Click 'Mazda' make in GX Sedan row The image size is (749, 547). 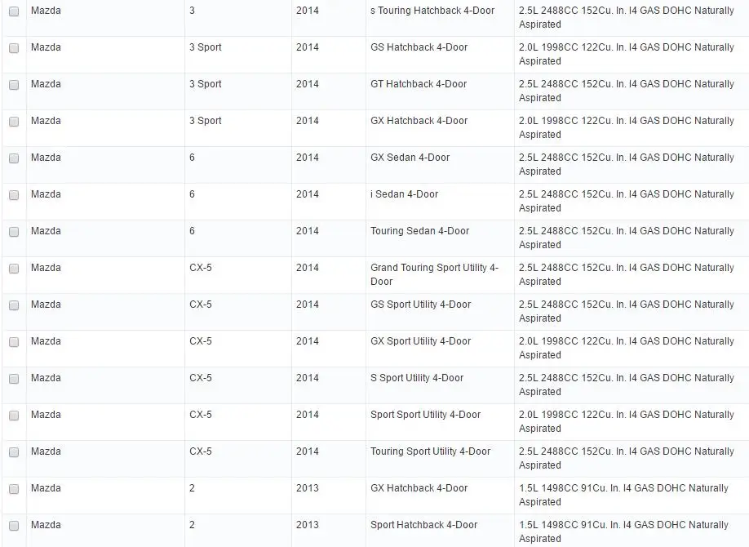[x=46, y=158]
